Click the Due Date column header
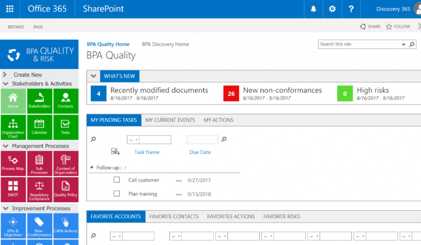421x245 pixels. 200,152
